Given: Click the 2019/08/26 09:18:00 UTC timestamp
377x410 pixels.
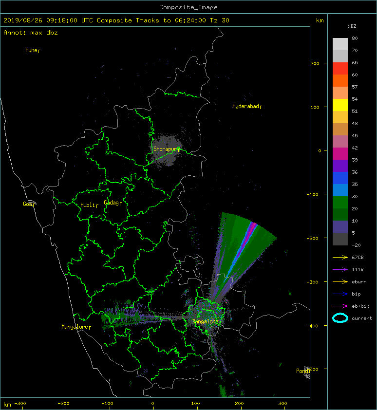Looking at the screenshot, I should point(48,20).
